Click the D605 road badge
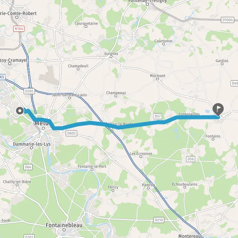Viewport: 238px width, 238px height. click(x=71, y=133)
